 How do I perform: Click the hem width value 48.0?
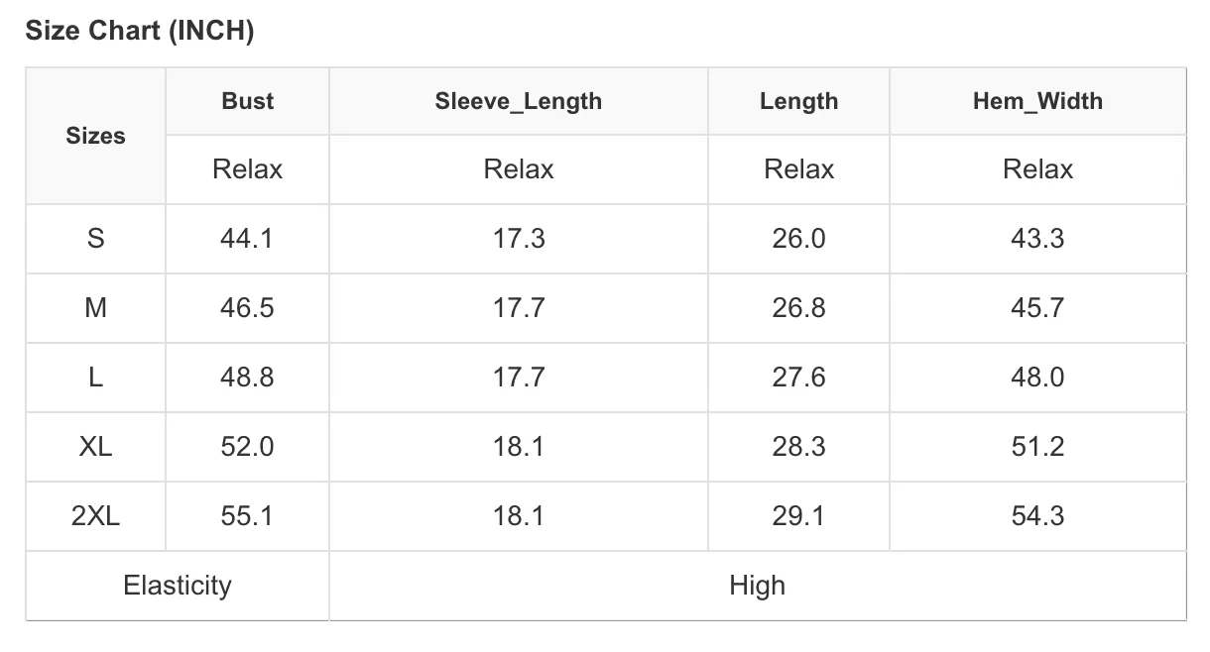(x=1037, y=378)
